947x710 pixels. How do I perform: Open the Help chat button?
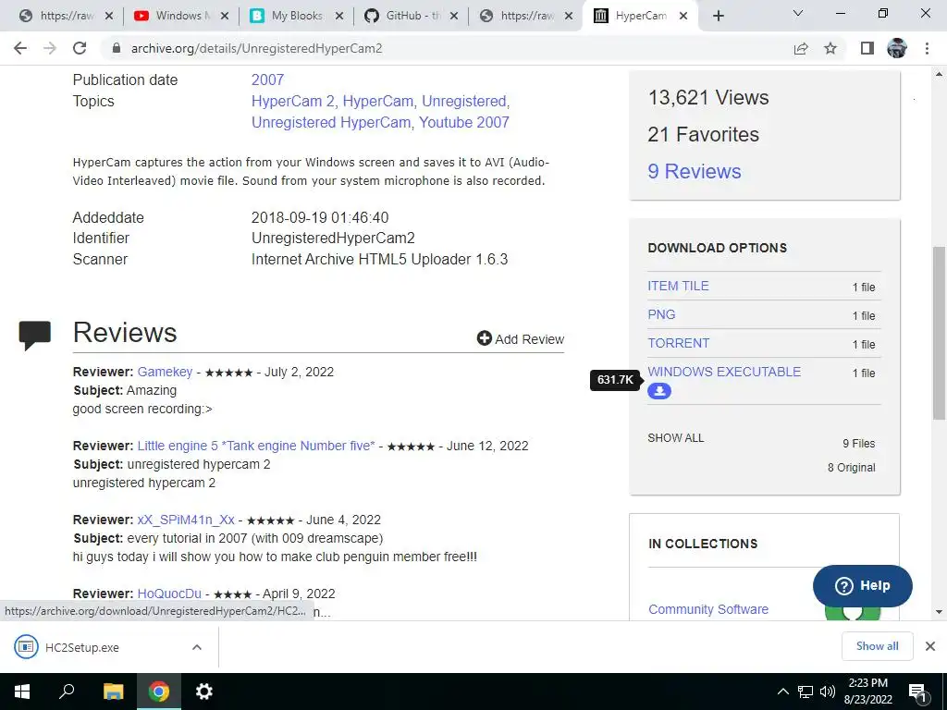click(863, 585)
